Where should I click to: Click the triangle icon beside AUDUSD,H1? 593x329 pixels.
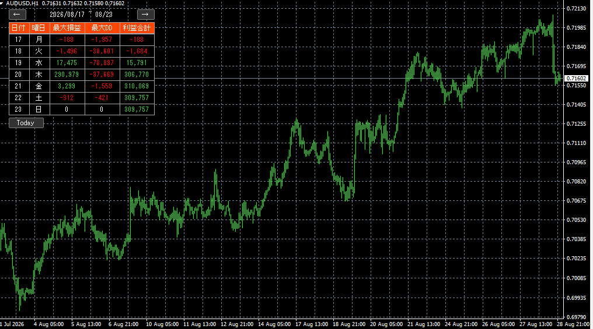2,3
